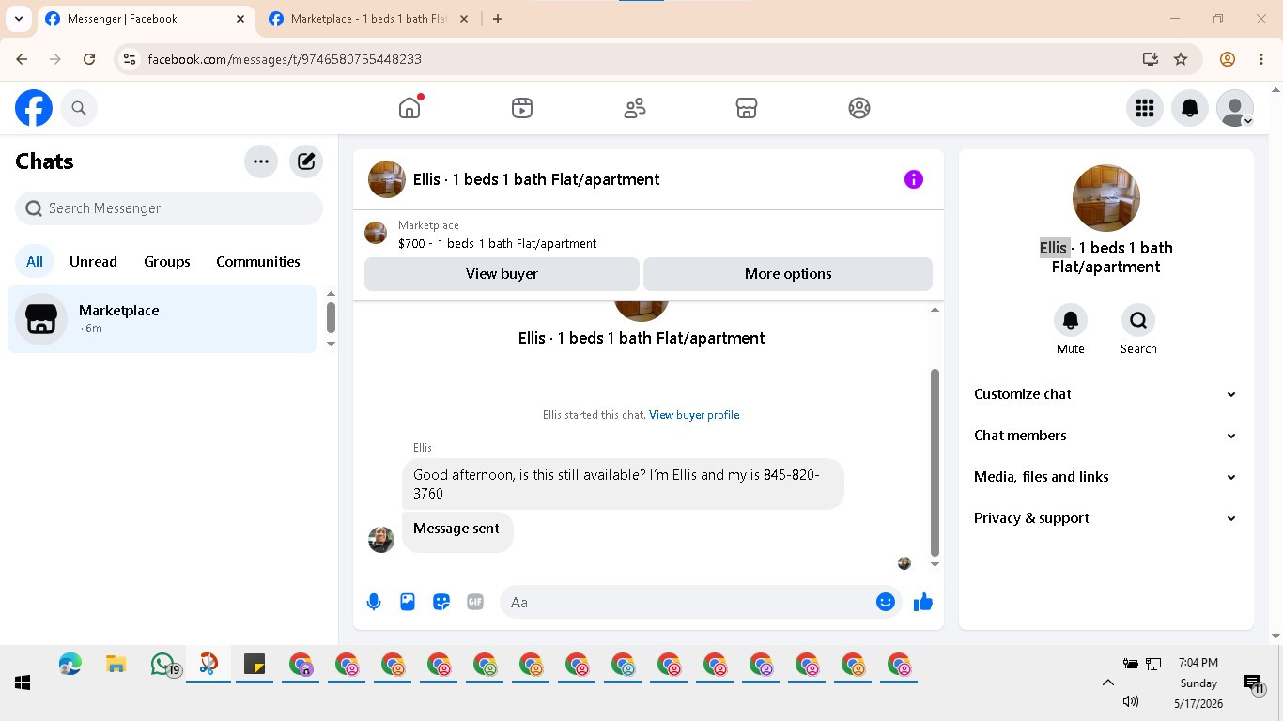View site information icon in address bar
The image size is (1283, 721).
[130, 59]
